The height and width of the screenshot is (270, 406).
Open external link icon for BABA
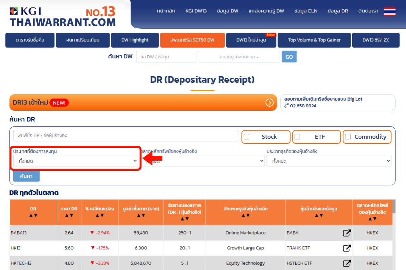[x=347, y=233]
